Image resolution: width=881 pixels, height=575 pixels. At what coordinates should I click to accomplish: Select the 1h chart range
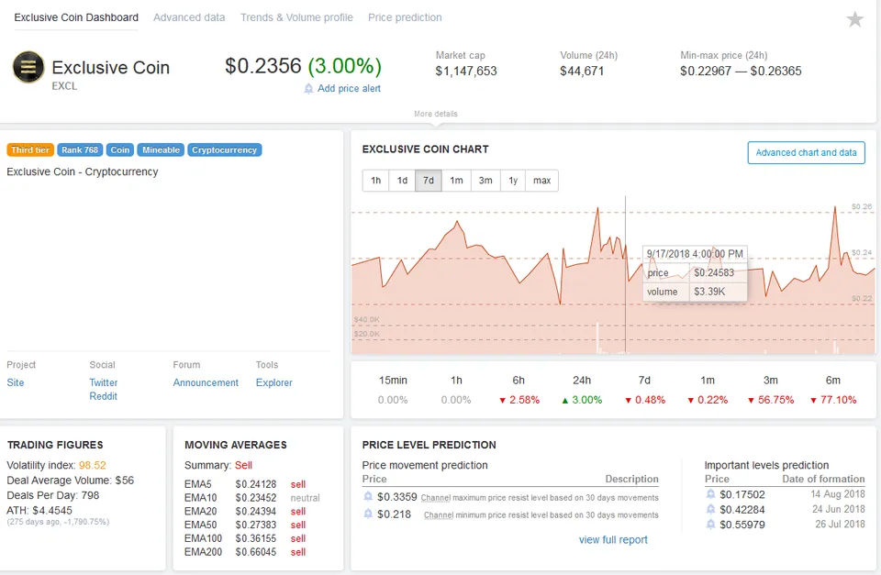pos(376,181)
